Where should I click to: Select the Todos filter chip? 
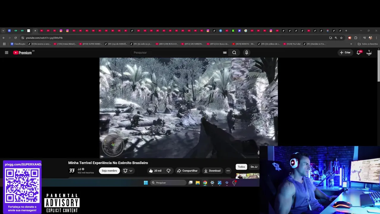[x=241, y=167]
